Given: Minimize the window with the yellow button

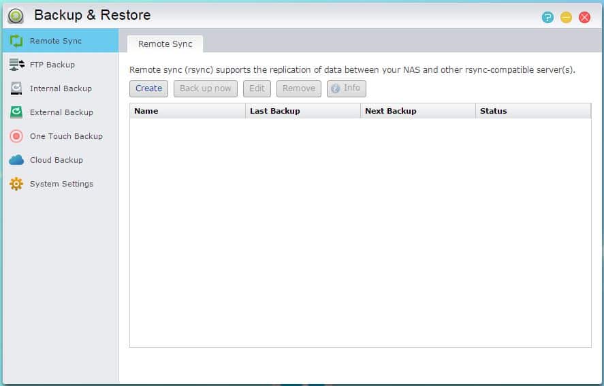Looking at the screenshot, I should (x=566, y=17).
